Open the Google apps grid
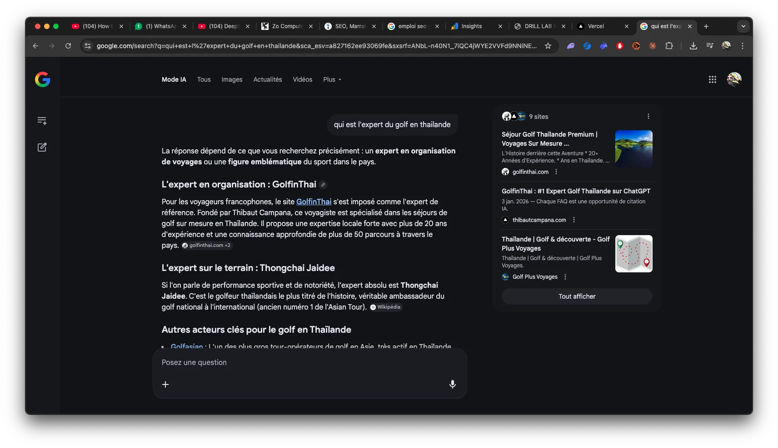778x448 pixels. 712,79
